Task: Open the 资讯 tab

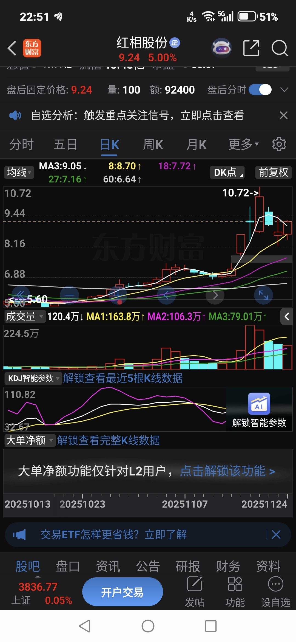Action: [x=108, y=566]
